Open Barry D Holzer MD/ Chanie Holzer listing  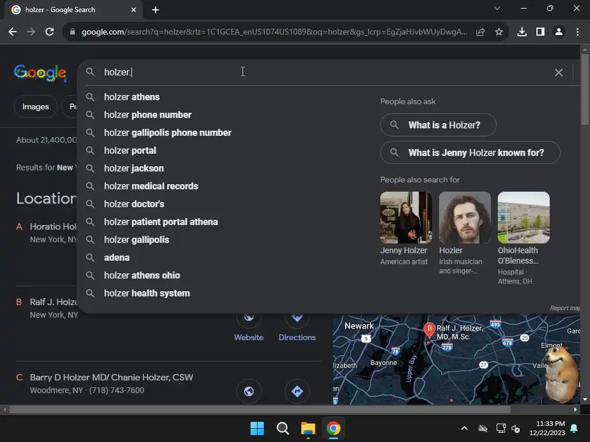[x=111, y=378]
